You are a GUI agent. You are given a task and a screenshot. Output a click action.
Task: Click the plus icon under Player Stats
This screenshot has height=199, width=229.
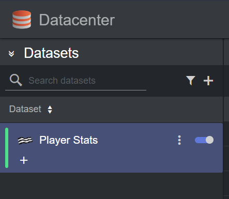(24, 160)
